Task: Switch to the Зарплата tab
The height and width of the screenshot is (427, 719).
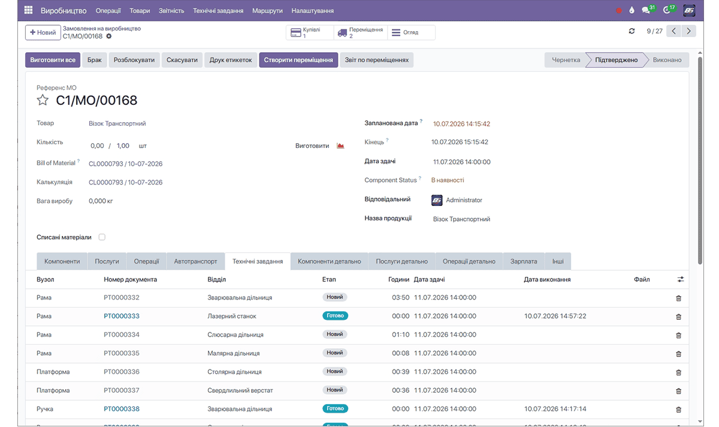Action: coord(524,261)
